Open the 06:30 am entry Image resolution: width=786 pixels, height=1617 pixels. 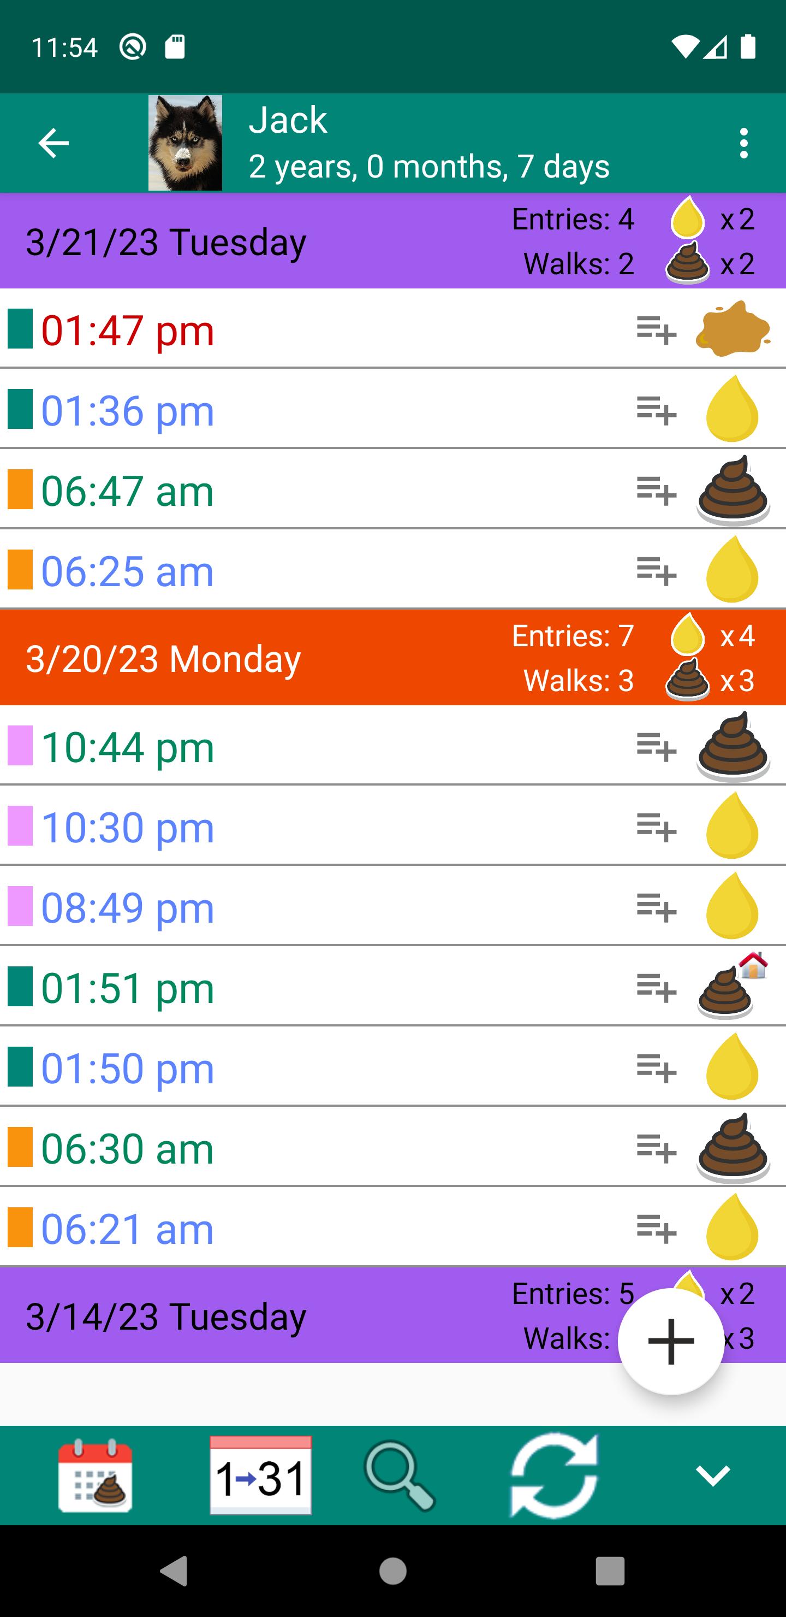(x=392, y=1147)
